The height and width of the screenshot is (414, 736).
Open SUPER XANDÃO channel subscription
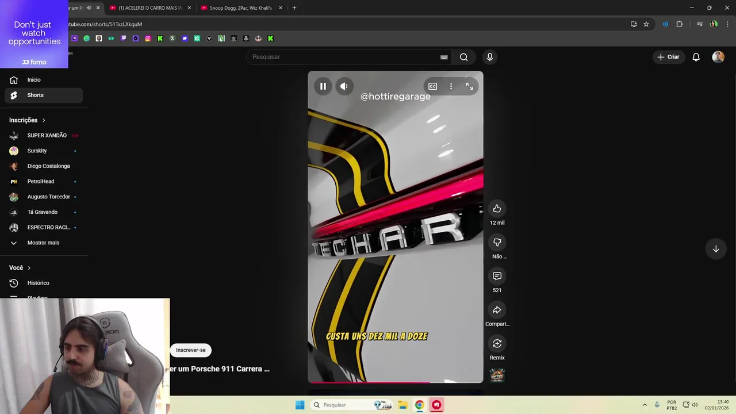[44, 135]
